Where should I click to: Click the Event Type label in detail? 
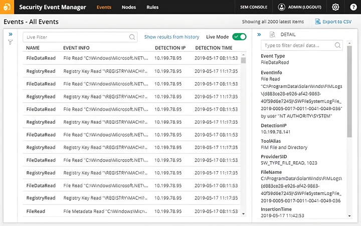(273, 56)
